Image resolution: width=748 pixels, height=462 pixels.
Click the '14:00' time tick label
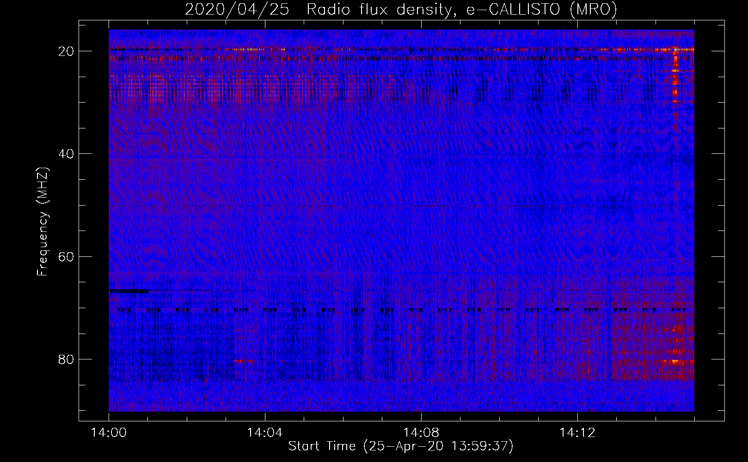pyautogui.click(x=109, y=433)
